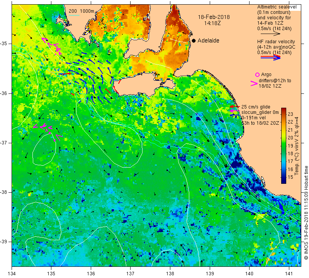Image resolution: width=309 pixels, height=278 pixels.
Task: Click the '200 1000m' depth contour label
Action: [x=81, y=11]
